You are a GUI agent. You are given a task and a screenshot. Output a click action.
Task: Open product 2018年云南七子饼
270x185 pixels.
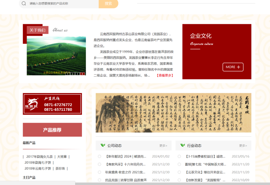38,169
